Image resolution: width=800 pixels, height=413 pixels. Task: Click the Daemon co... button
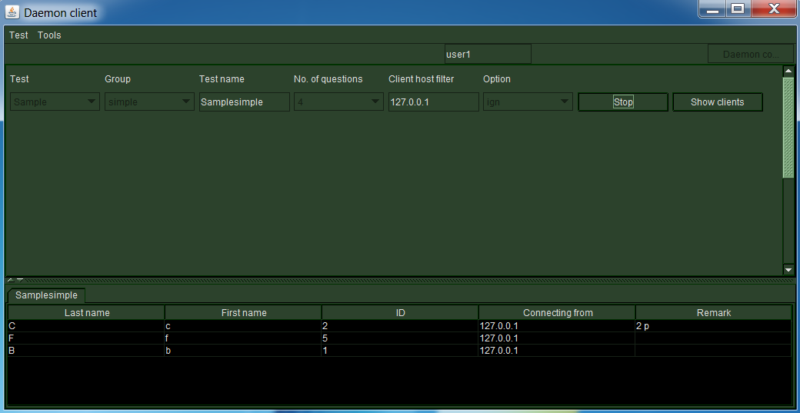(x=751, y=55)
